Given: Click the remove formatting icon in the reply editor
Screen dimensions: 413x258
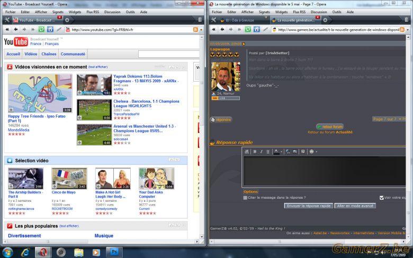Looking at the screenshot, I should click(247, 152).
